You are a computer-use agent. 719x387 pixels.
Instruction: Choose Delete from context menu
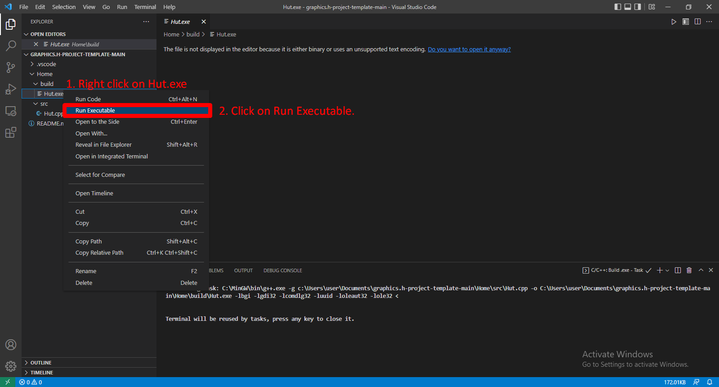point(136,283)
